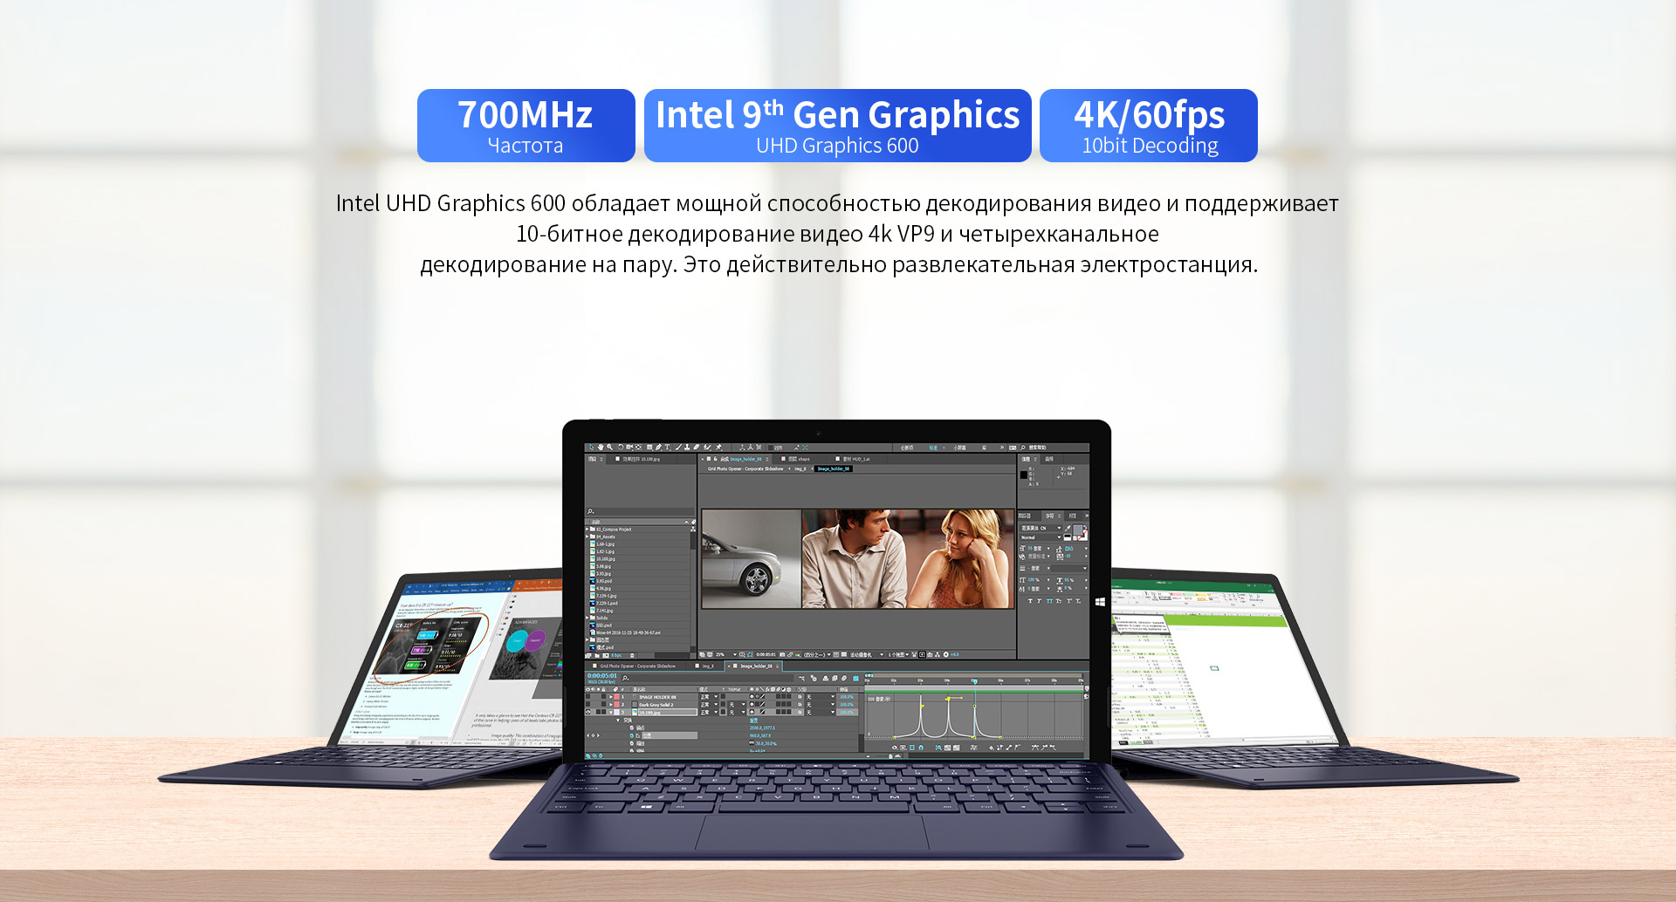This screenshot has width=1676, height=902.
Task: Open the viewer resolution dropdown
Action: (818, 654)
